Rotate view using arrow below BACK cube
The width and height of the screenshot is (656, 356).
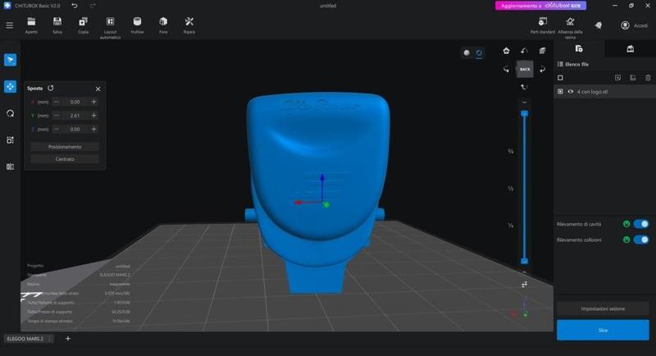[524, 87]
